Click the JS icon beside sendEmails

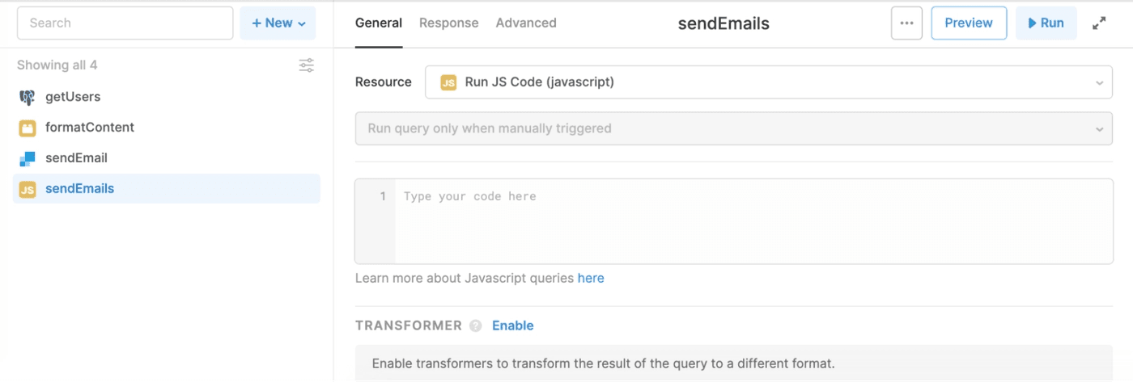[28, 189]
